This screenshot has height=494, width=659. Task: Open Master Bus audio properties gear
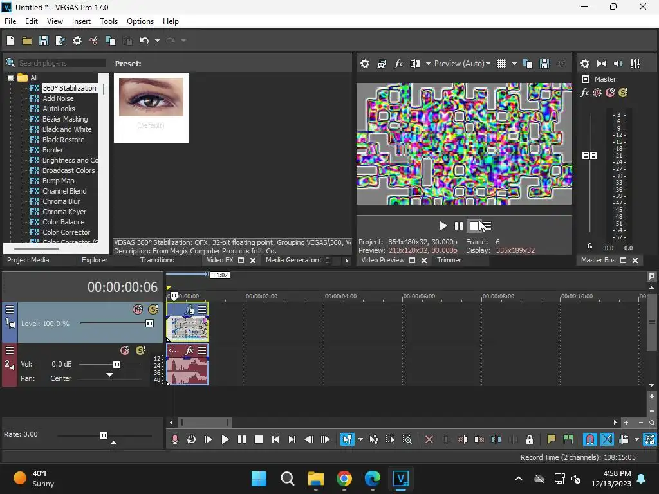point(585,64)
